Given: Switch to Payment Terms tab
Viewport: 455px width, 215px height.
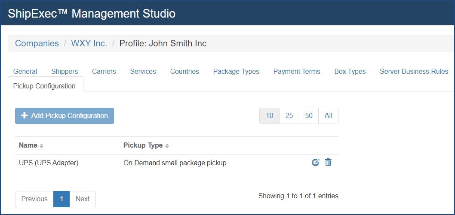Looking at the screenshot, I should click(x=297, y=72).
